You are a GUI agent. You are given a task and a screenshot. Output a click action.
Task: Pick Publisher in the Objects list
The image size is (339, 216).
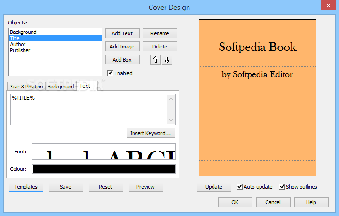(x=55, y=50)
